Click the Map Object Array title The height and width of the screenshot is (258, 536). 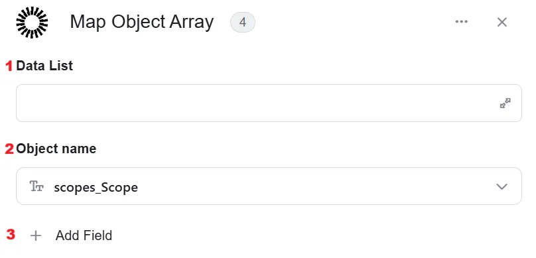tap(142, 22)
